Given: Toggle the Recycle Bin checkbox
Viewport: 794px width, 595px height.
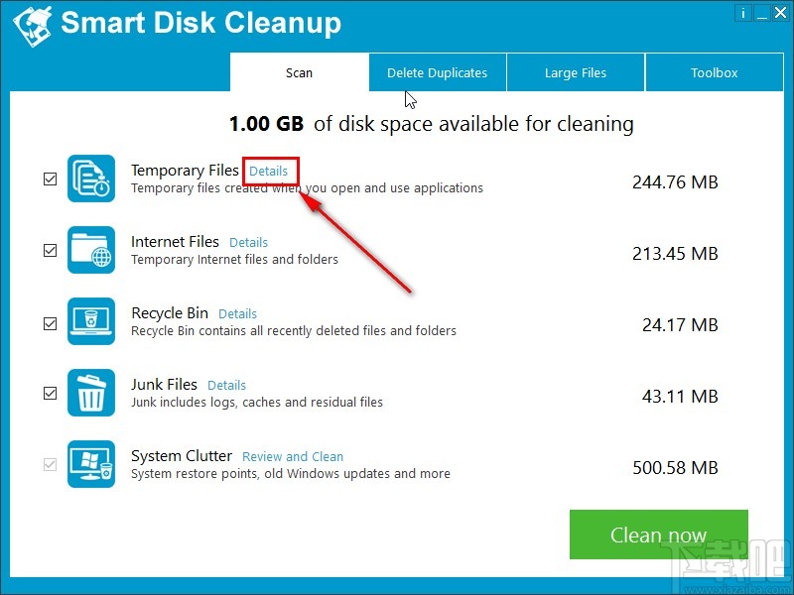Looking at the screenshot, I should [x=51, y=324].
